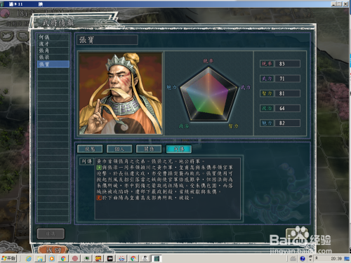This screenshot has width=351, height=263.
Task: Open the folder icon in taskbar
Action: click(40, 259)
